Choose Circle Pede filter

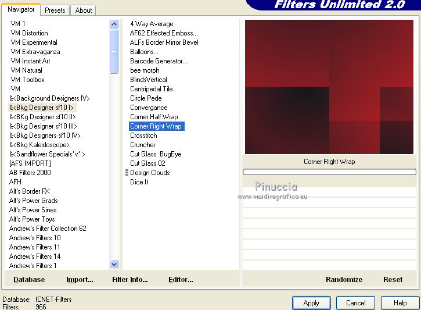[146, 98]
